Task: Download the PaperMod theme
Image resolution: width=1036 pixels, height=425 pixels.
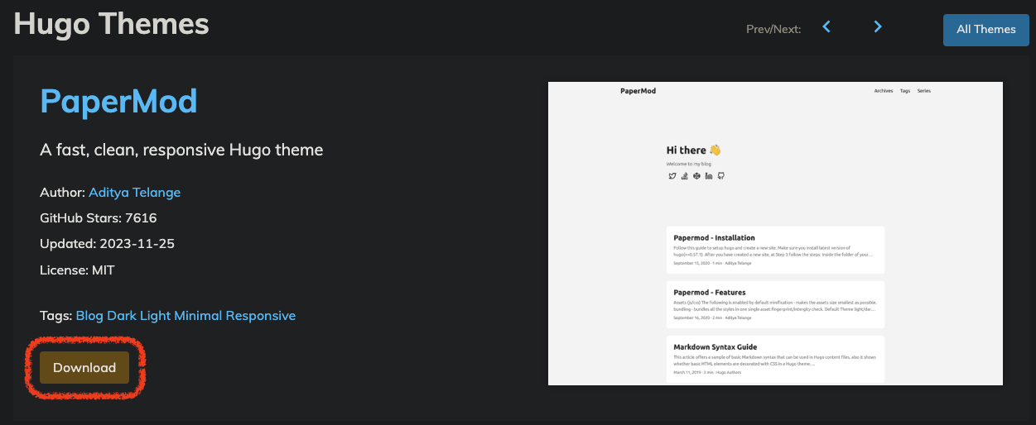Action: click(84, 368)
